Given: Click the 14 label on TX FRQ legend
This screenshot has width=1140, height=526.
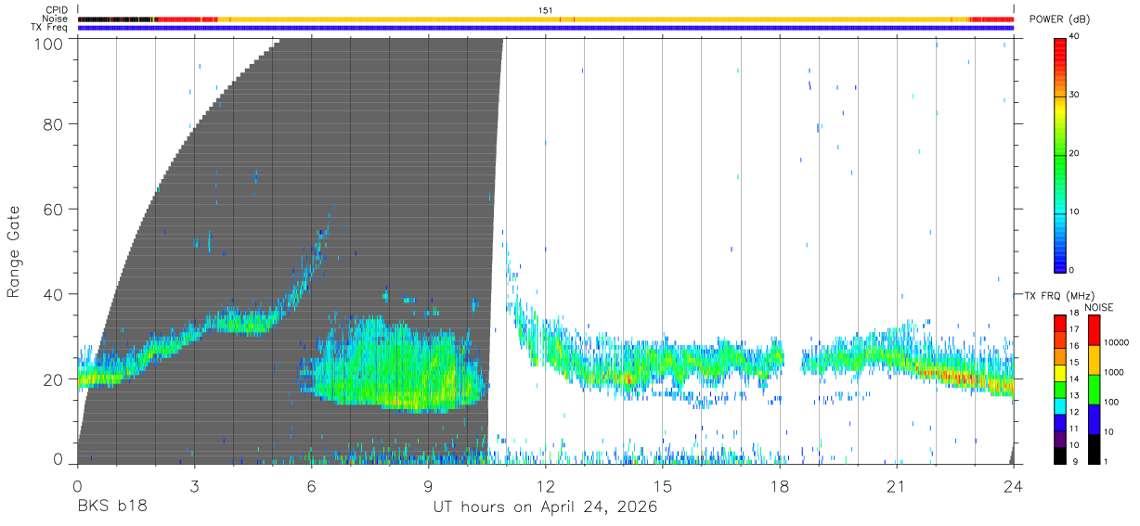Looking at the screenshot, I should (x=1074, y=378).
